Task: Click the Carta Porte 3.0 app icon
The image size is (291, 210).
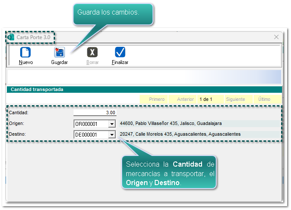Action: coord(11,37)
